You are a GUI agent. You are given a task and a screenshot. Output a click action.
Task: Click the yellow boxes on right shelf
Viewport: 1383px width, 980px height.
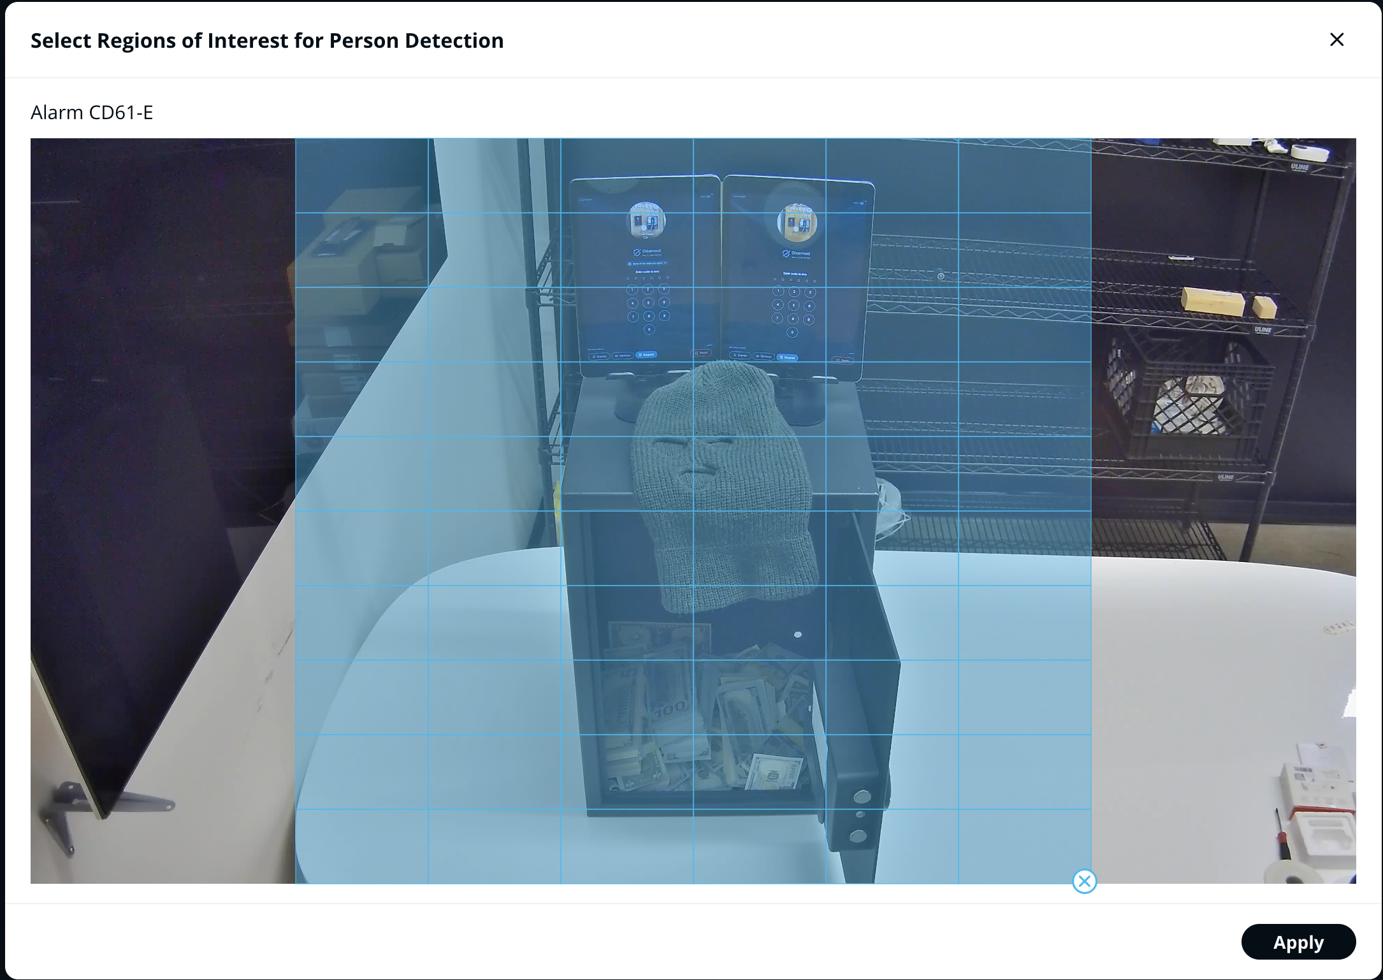click(1213, 301)
